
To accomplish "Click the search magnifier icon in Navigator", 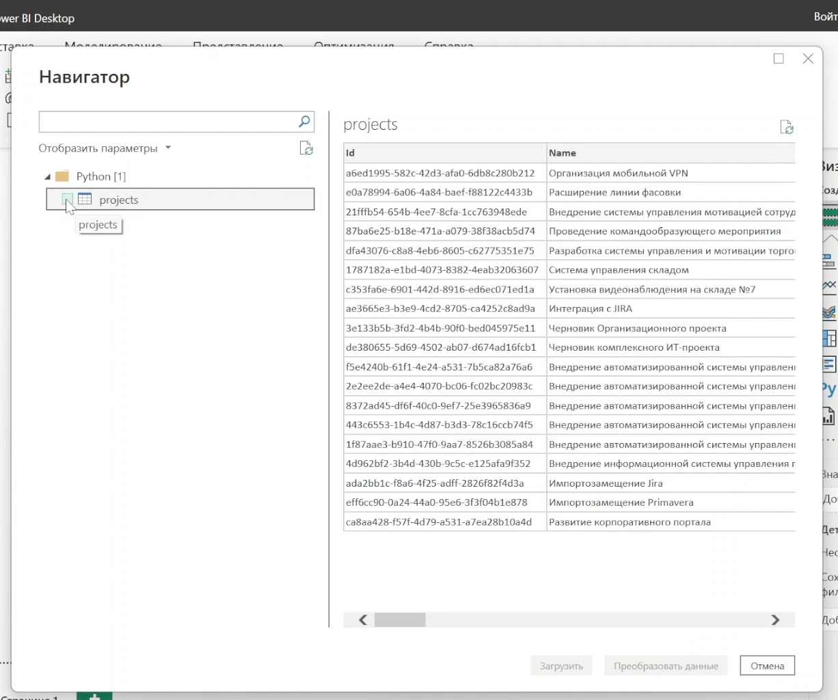I will 304,122.
